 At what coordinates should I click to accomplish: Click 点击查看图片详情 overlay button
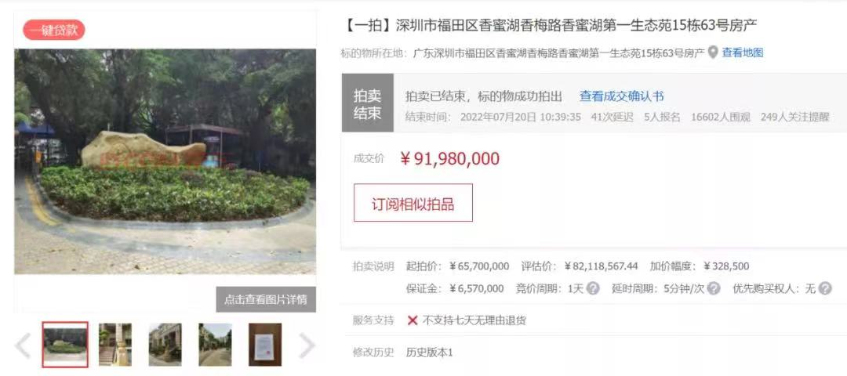266,299
